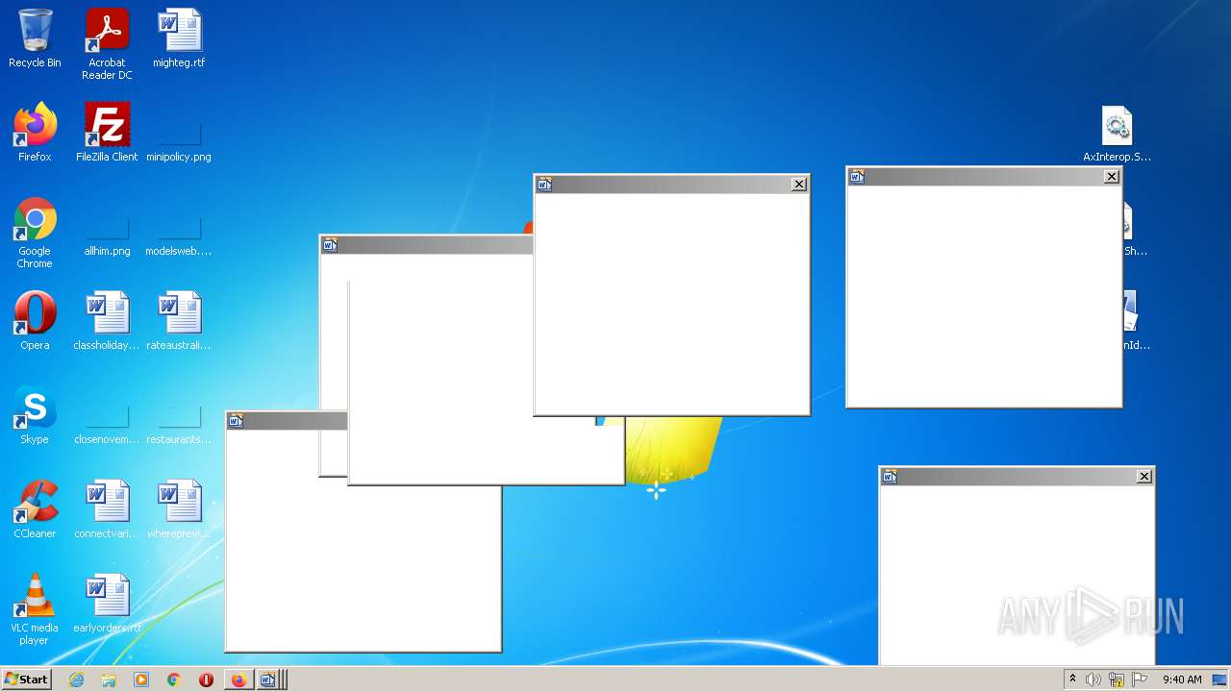The height and width of the screenshot is (692, 1231).
Task: Click Word icon in partially hidden middle window titlebar
Action: [x=330, y=245]
